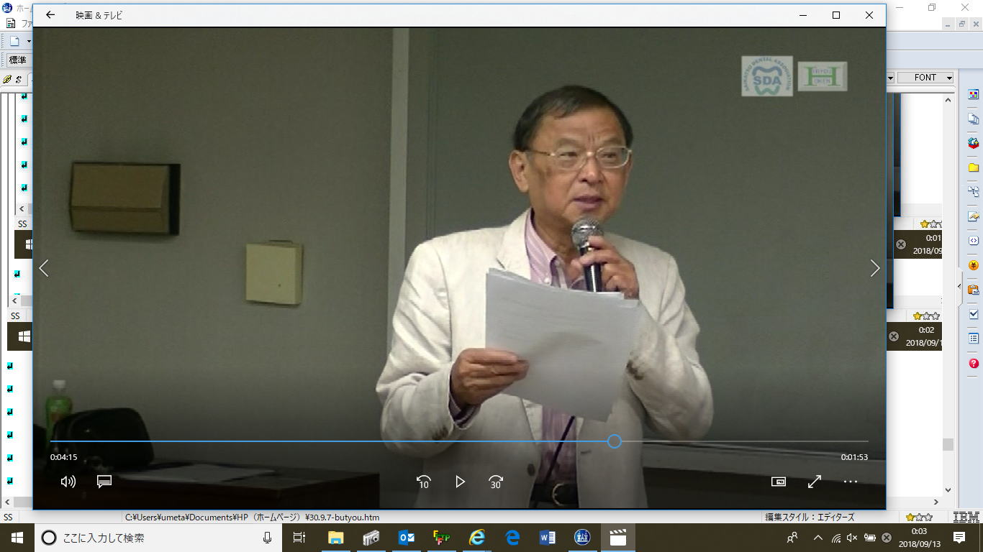Screen dimensions: 983x552
Task: Open Word from the taskbar
Action: (547, 538)
